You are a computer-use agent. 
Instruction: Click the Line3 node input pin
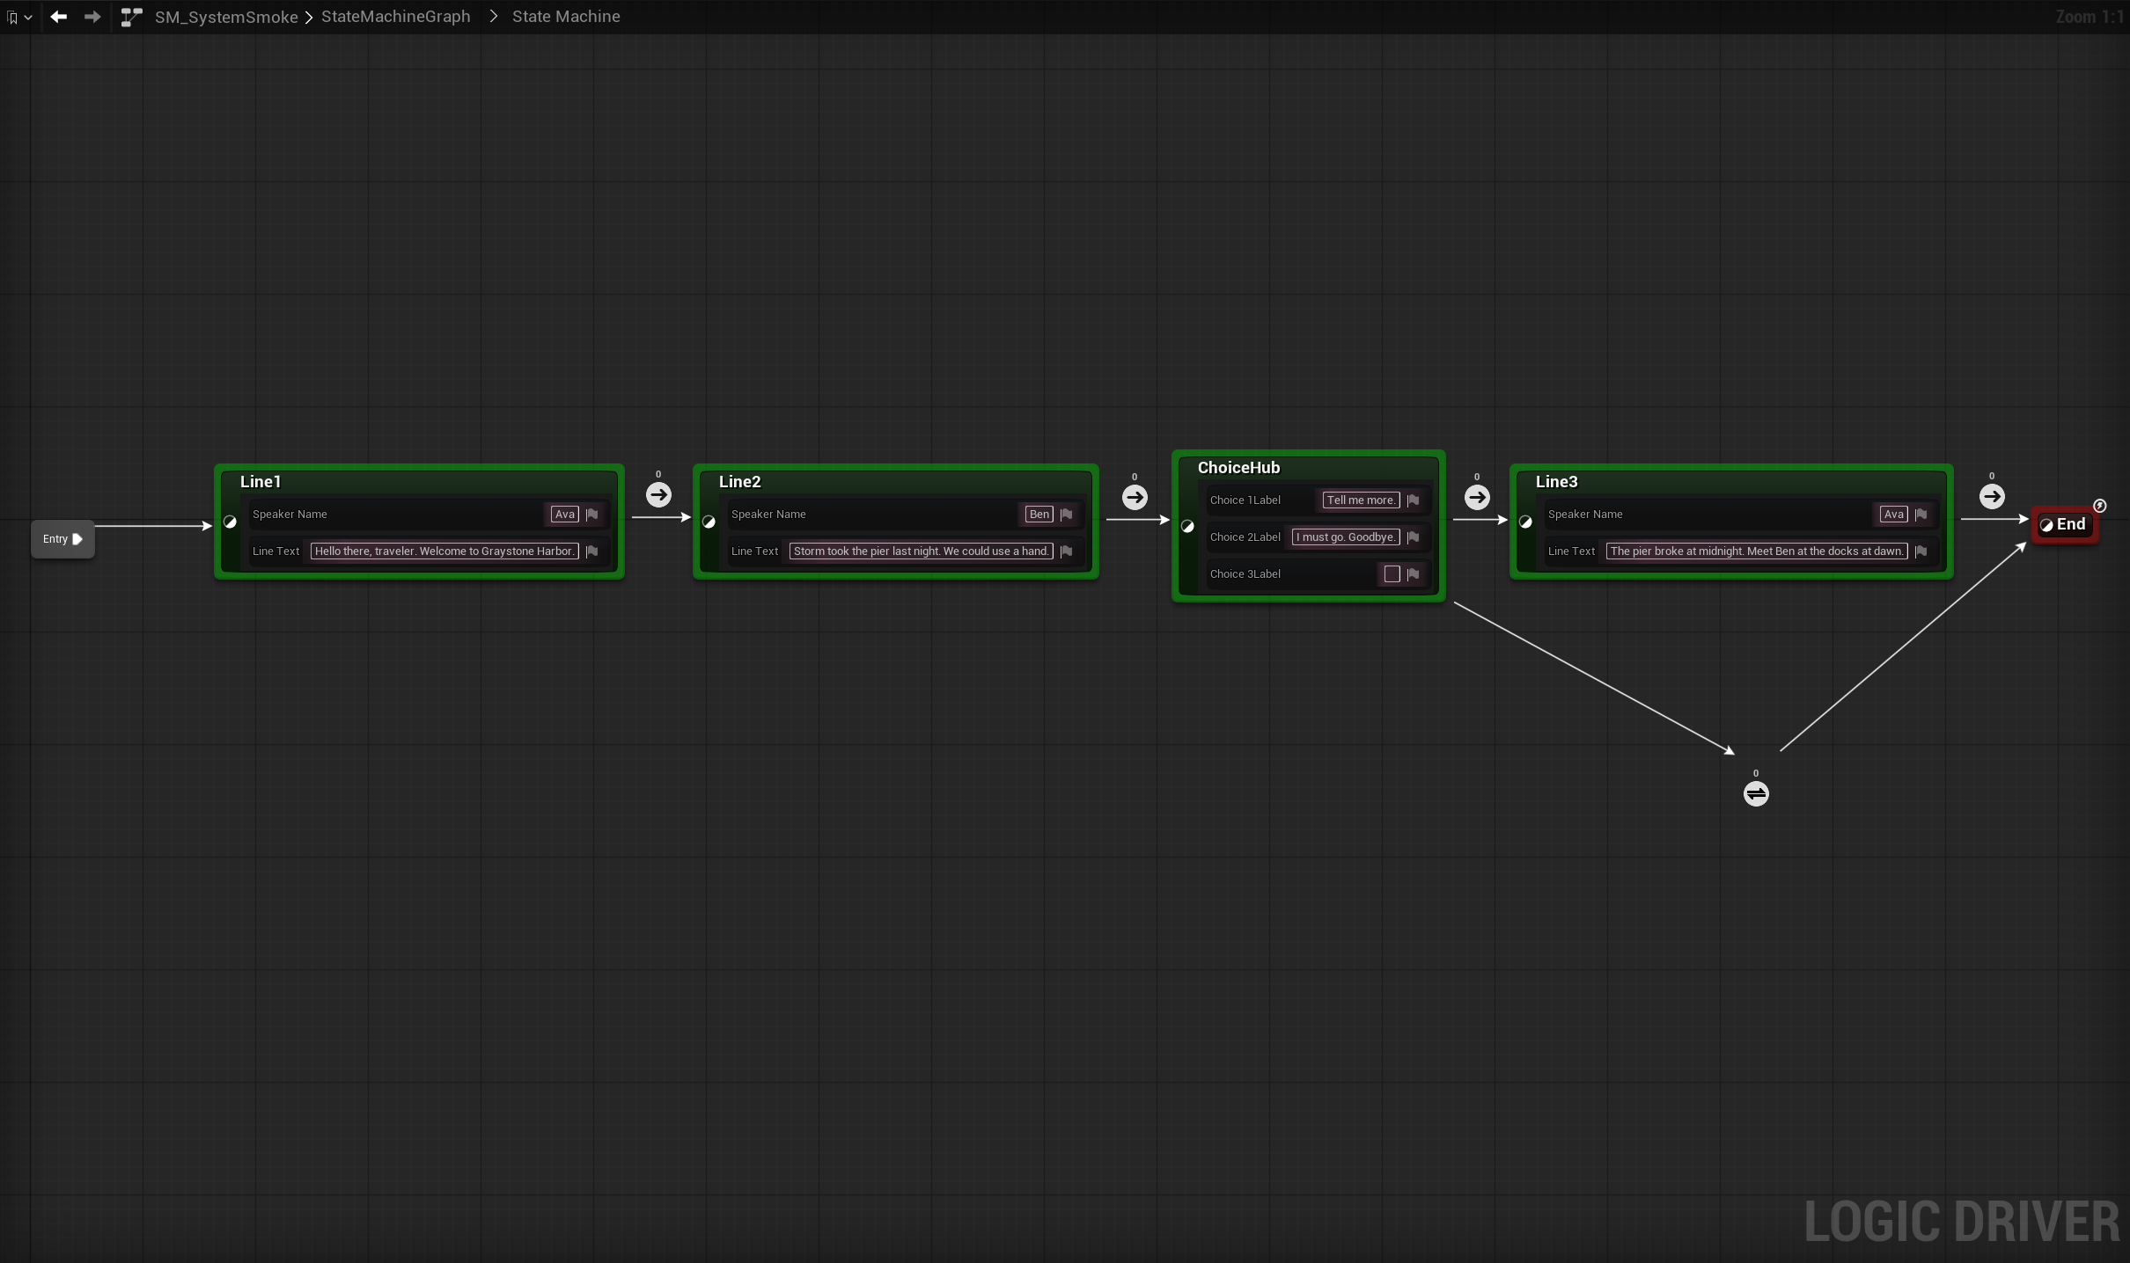(x=1526, y=522)
